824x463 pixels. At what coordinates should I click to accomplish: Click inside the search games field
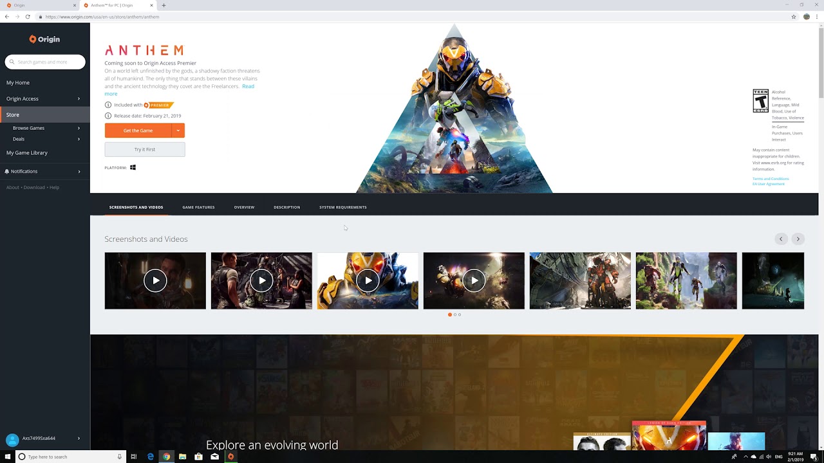click(x=45, y=62)
